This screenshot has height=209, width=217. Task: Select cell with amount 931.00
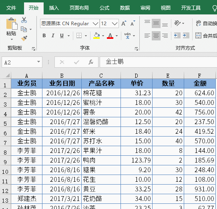[x=200, y=189]
